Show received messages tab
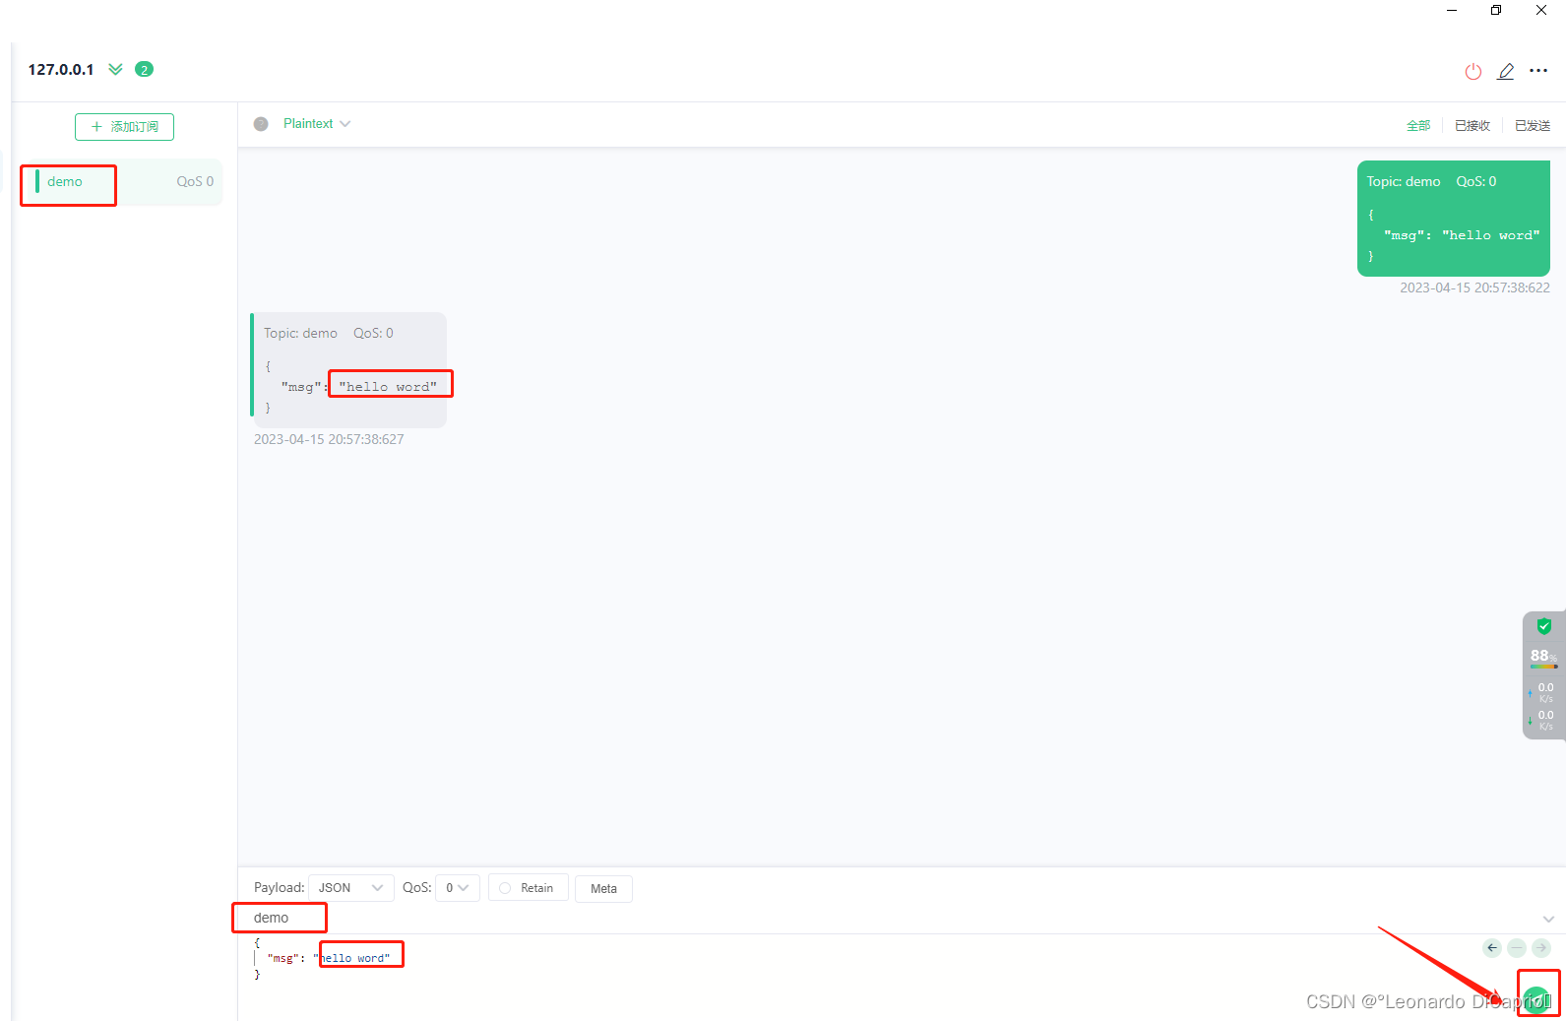 pos(1472,125)
